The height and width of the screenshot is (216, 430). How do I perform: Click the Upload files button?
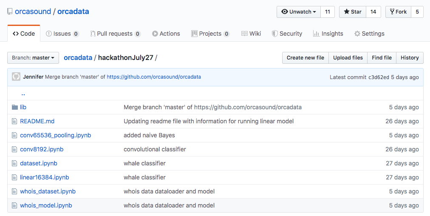[x=348, y=58]
